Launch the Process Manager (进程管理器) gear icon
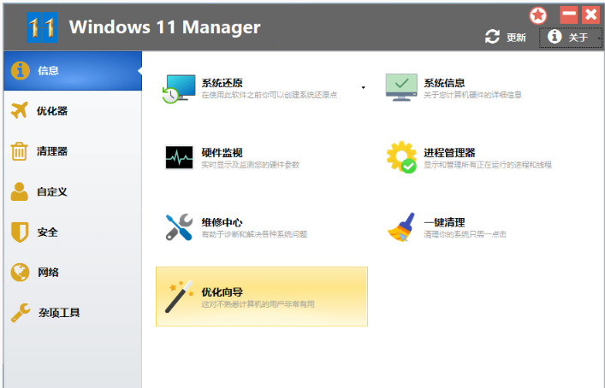 tap(401, 158)
